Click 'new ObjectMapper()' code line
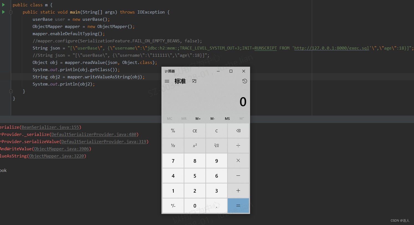The width and height of the screenshot is (414, 225). tap(84, 26)
